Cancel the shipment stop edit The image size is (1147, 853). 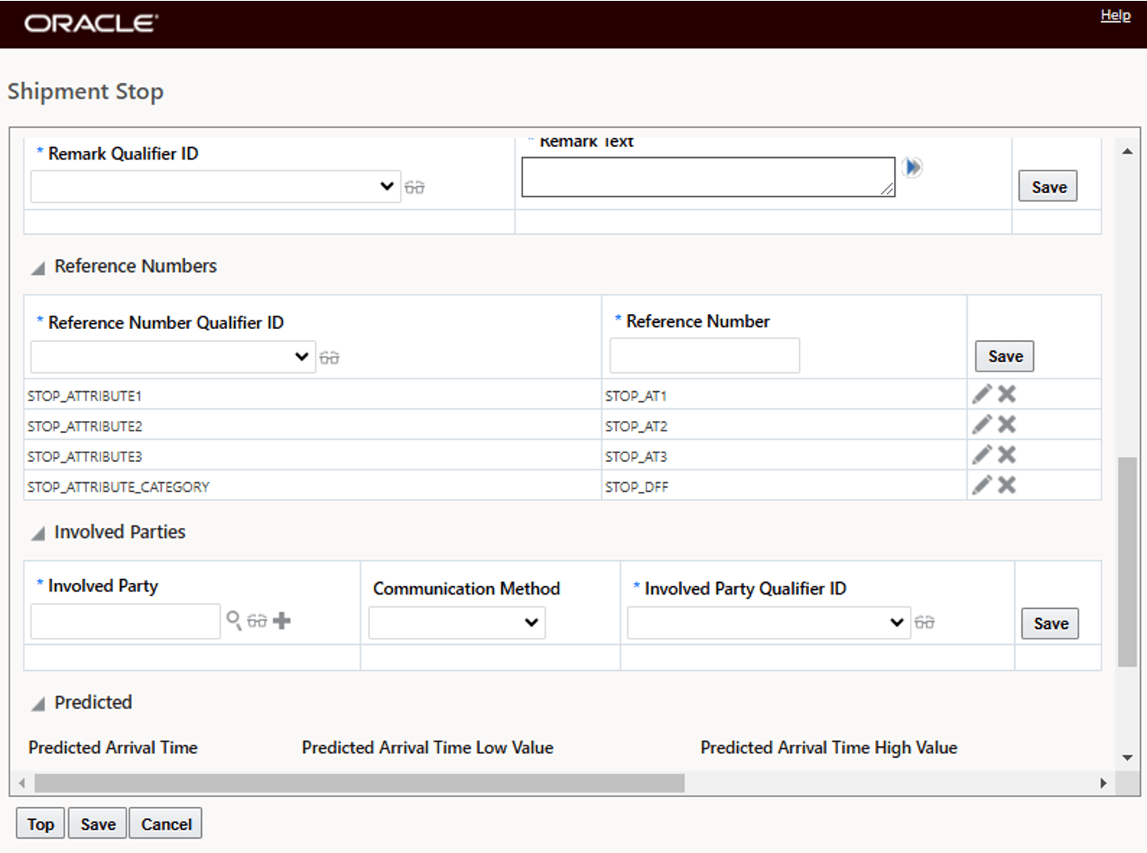(166, 824)
